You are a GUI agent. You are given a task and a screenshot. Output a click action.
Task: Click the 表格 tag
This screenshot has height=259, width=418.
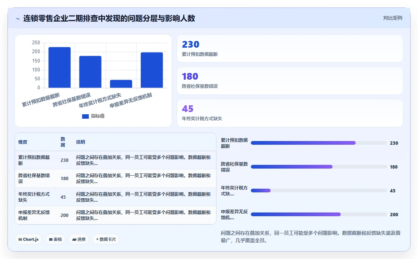[x=56, y=239]
